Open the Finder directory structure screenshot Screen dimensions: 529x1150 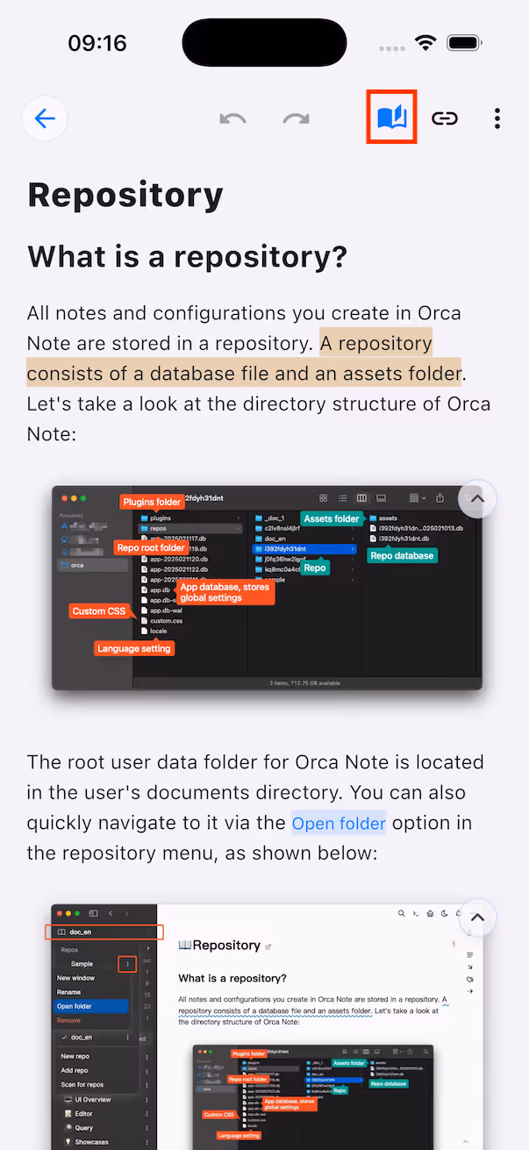[267, 588]
